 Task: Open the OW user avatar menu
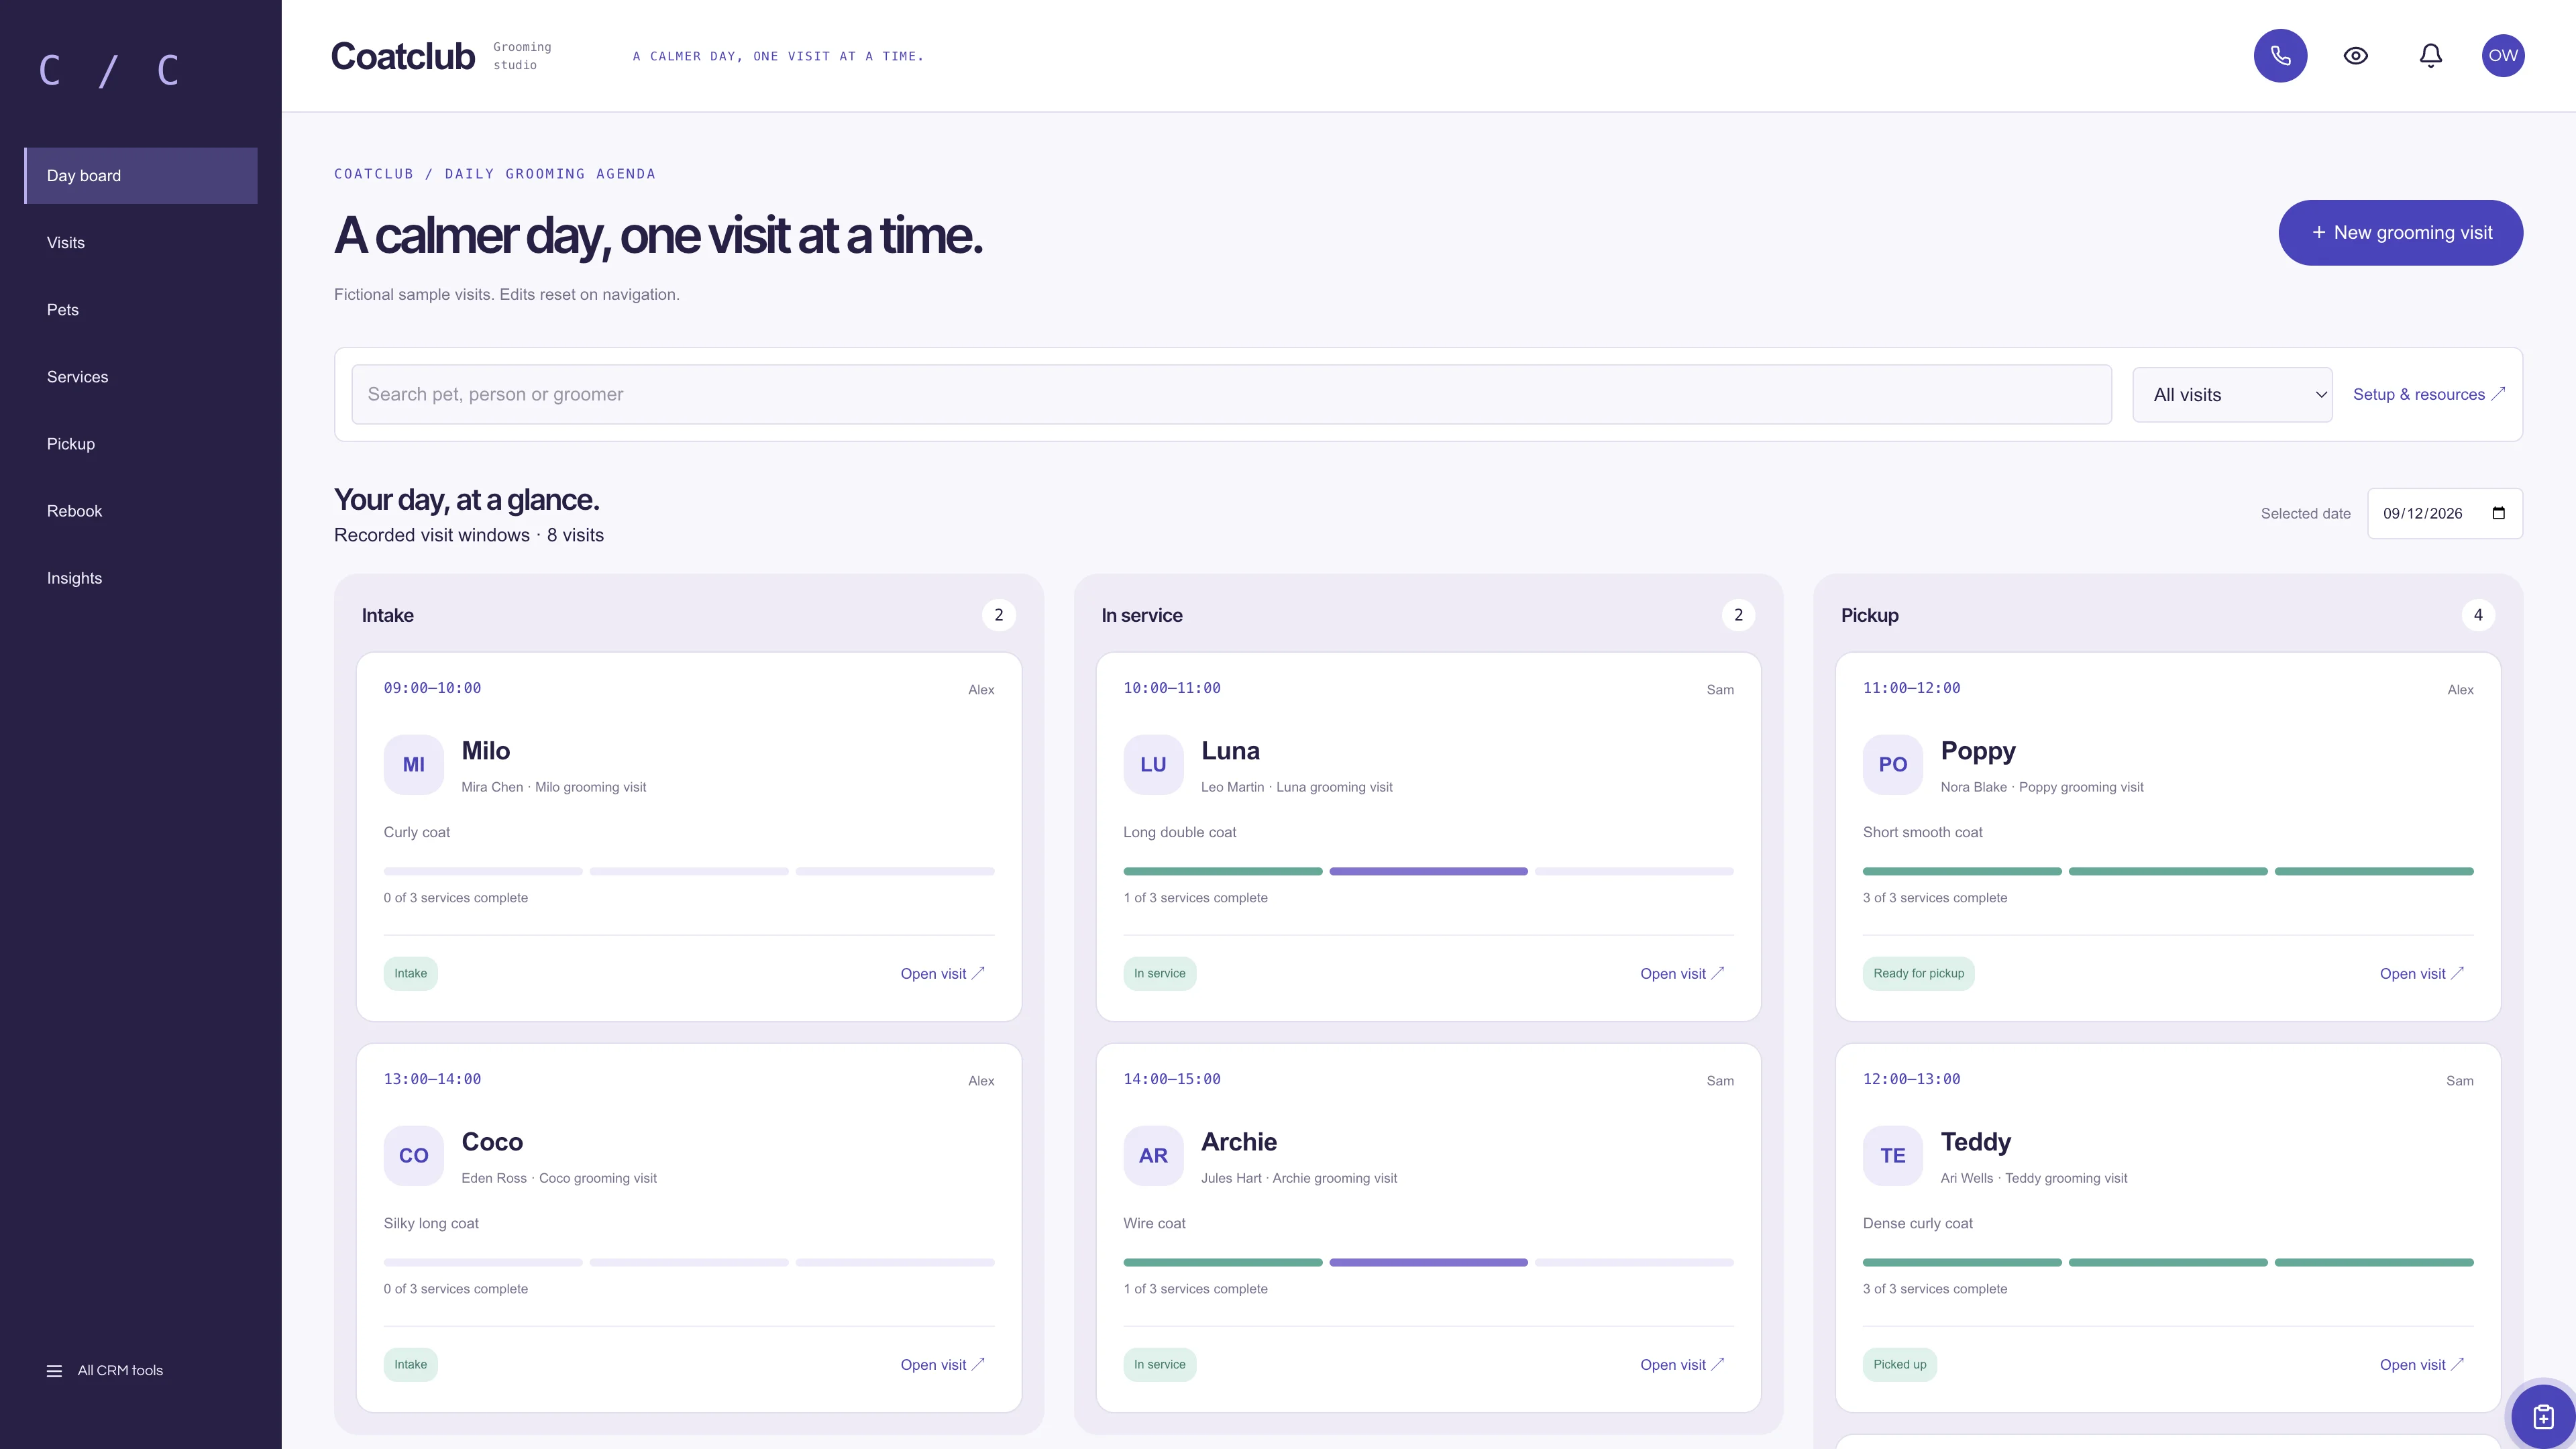(x=2503, y=56)
